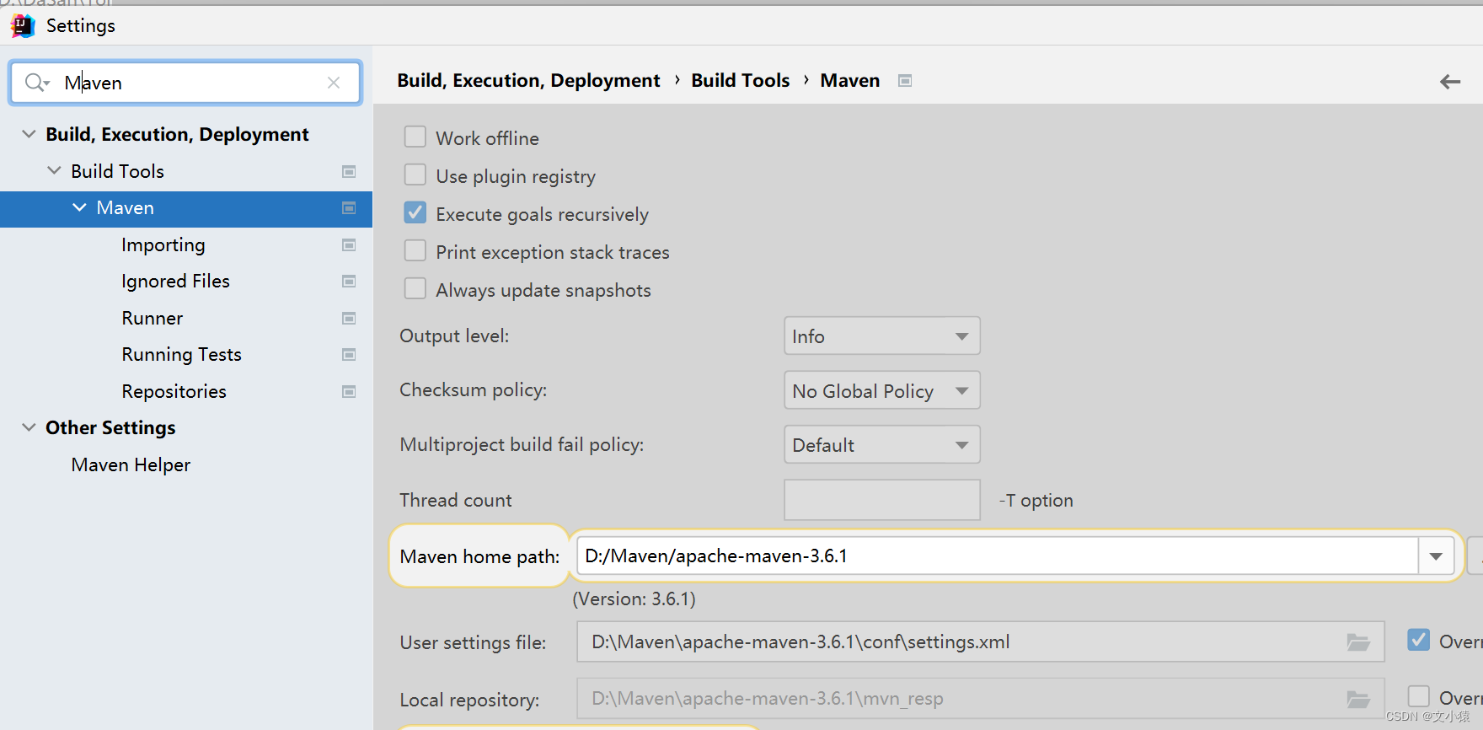Open Checksum policy No Global Policy dropdown

882,391
